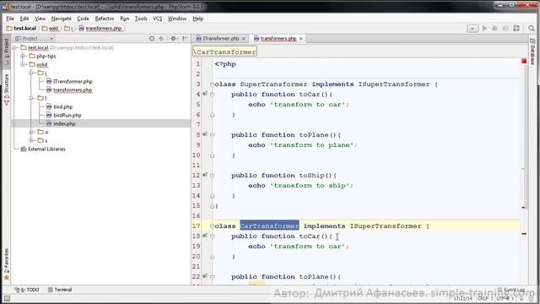Close the ITransformer.php editor tab
The image size is (540, 304).
click(x=244, y=39)
